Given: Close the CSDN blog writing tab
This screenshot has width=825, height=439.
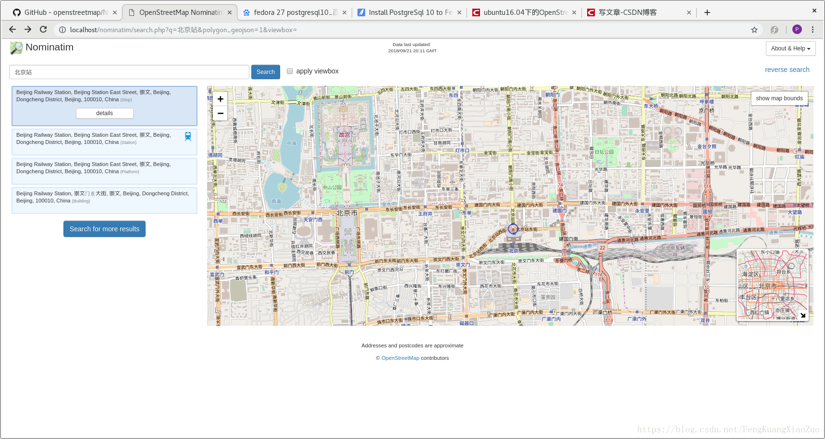Looking at the screenshot, I should coord(689,12).
